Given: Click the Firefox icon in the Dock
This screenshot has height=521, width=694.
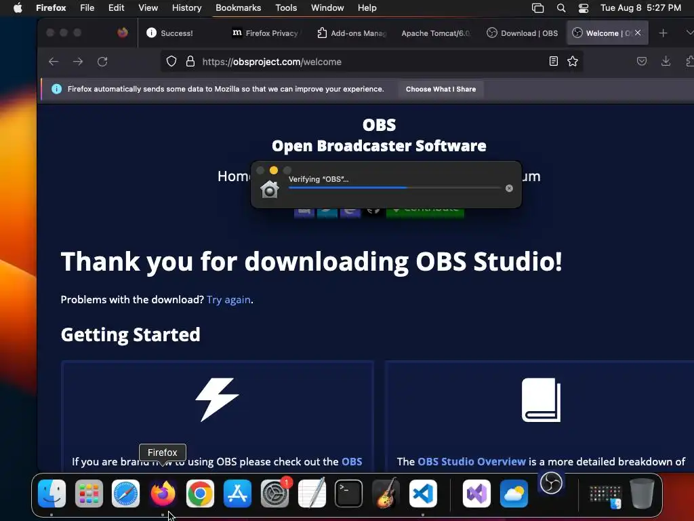Looking at the screenshot, I should (x=163, y=493).
